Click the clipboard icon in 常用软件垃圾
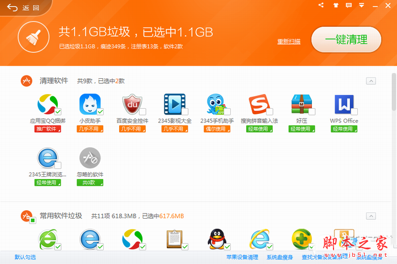Screen dimensions: 397x264 (175, 239)
